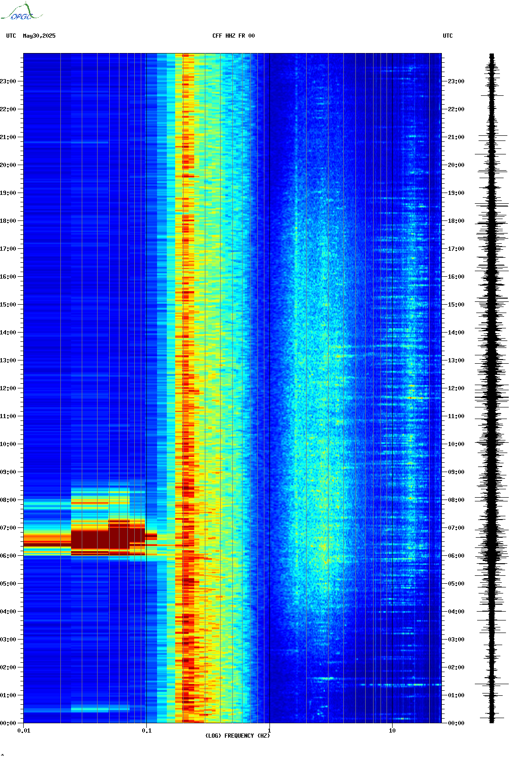
Task: Click the 00:00 label on the right time axis
Action: 456,723
